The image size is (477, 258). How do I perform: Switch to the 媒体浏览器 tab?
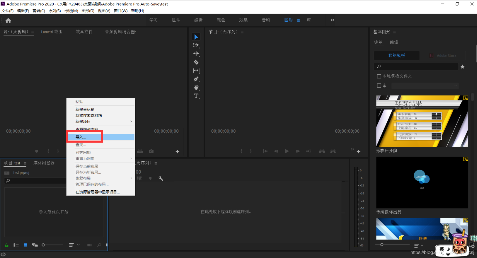coord(44,163)
